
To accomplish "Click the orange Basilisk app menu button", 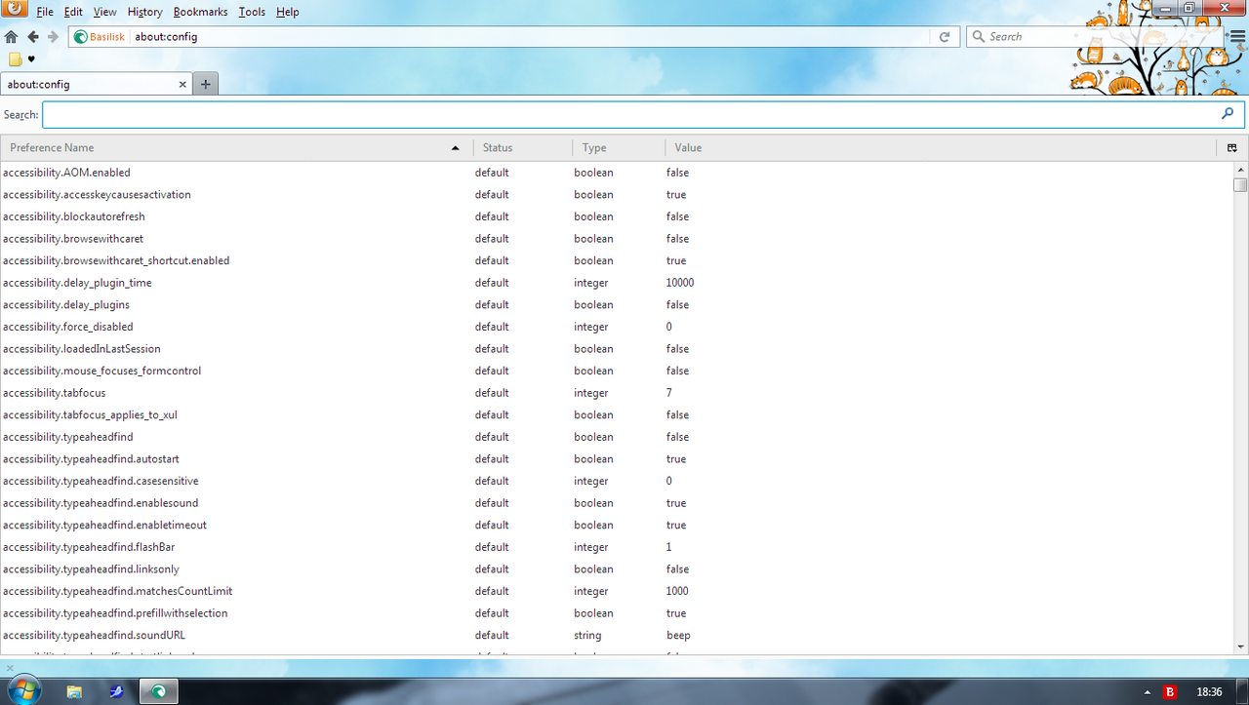I will click(x=15, y=9).
